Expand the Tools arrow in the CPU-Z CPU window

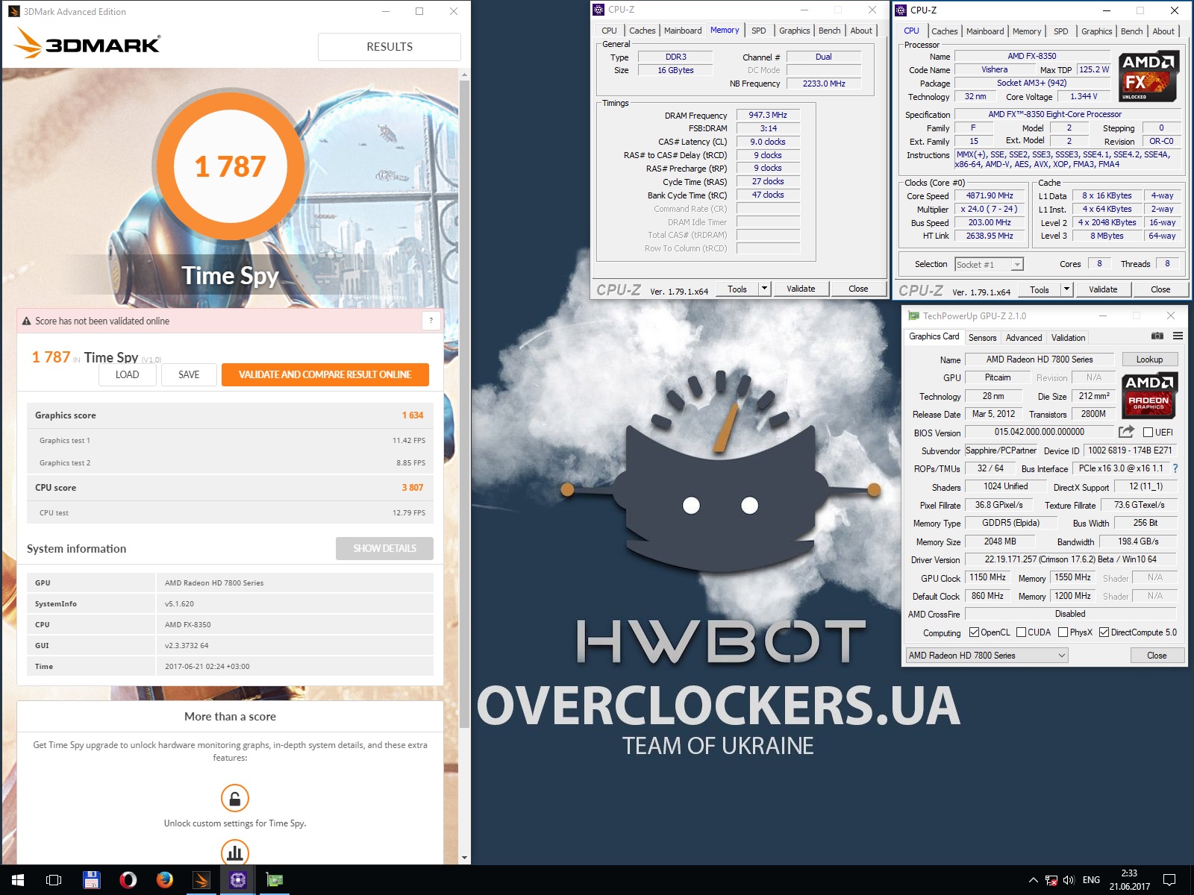(1066, 289)
